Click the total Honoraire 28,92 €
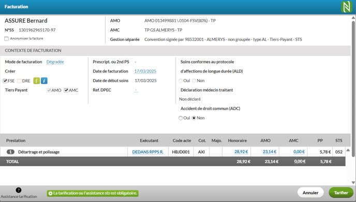This screenshot has height=202, width=356. (243, 162)
